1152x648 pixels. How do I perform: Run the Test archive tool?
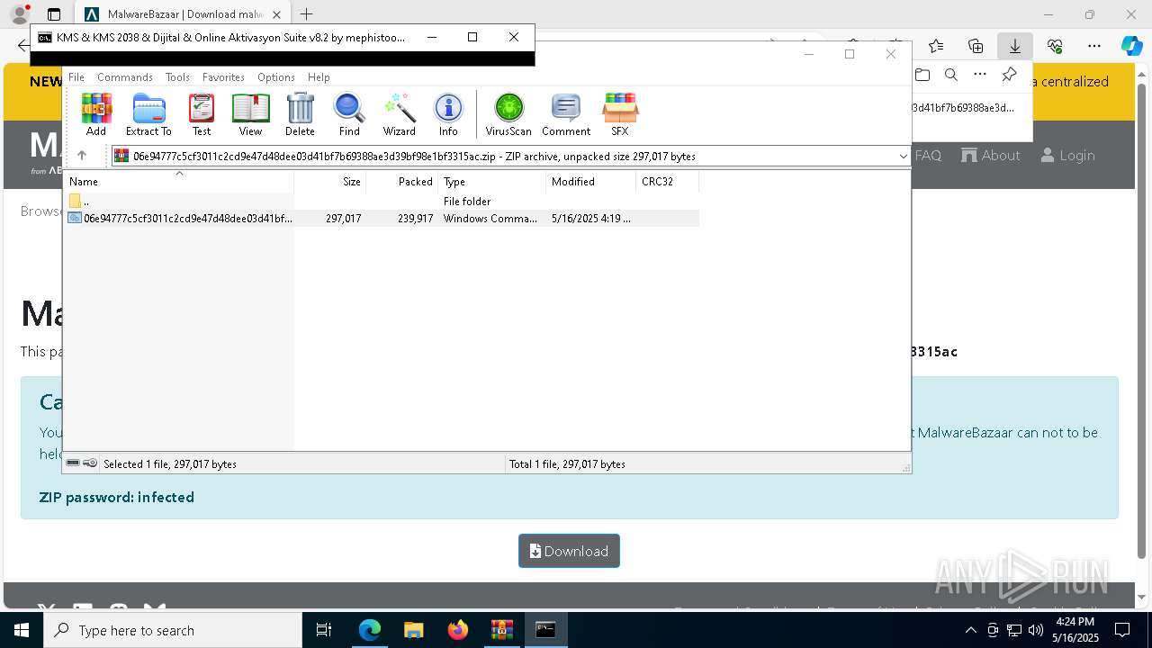(x=202, y=114)
